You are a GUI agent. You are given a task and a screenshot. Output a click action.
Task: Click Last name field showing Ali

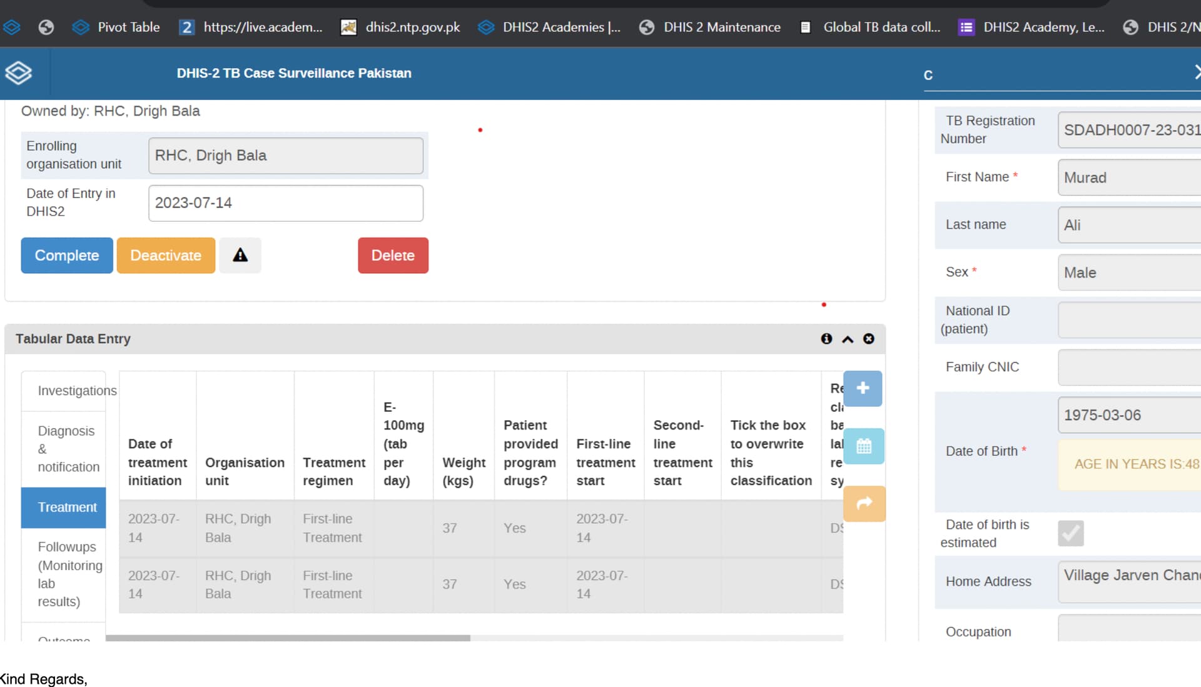(x=1129, y=225)
